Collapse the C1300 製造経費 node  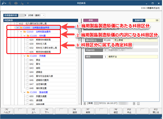click(x=25, y=92)
